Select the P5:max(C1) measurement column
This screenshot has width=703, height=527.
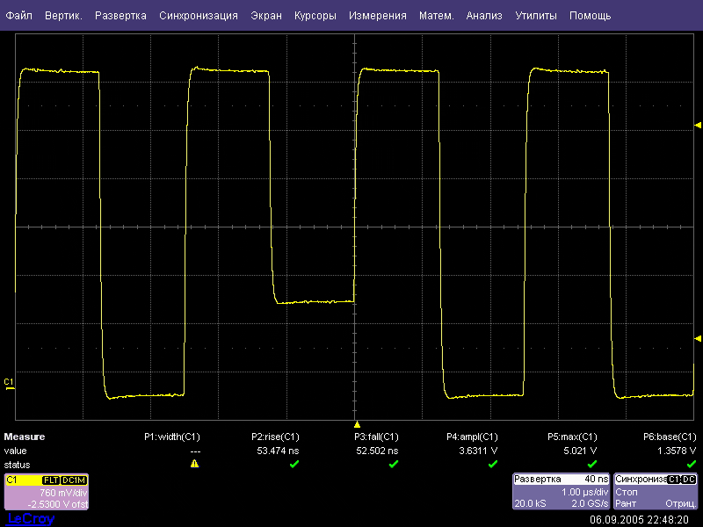click(572, 437)
